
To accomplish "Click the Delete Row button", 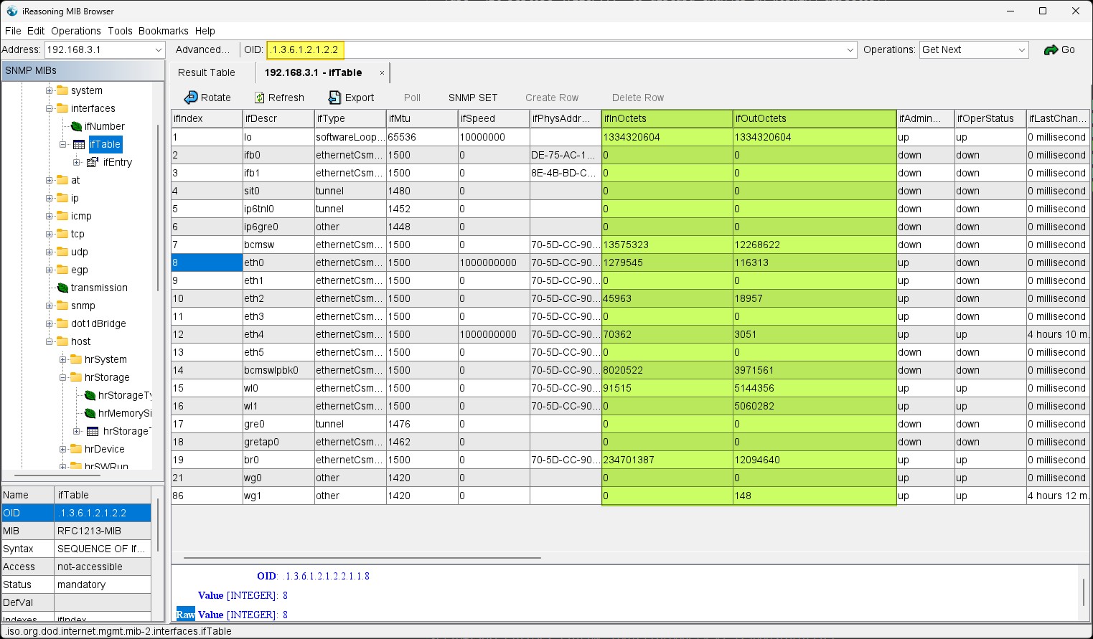I will point(638,98).
